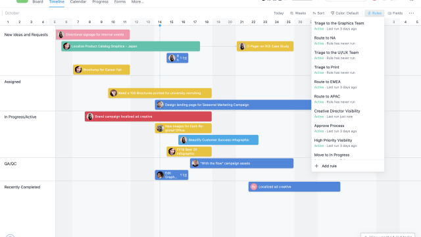Screen dimensions: 421x237
Task: Click the avatar on Beautify Customer Success task
Action: (184, 140)
